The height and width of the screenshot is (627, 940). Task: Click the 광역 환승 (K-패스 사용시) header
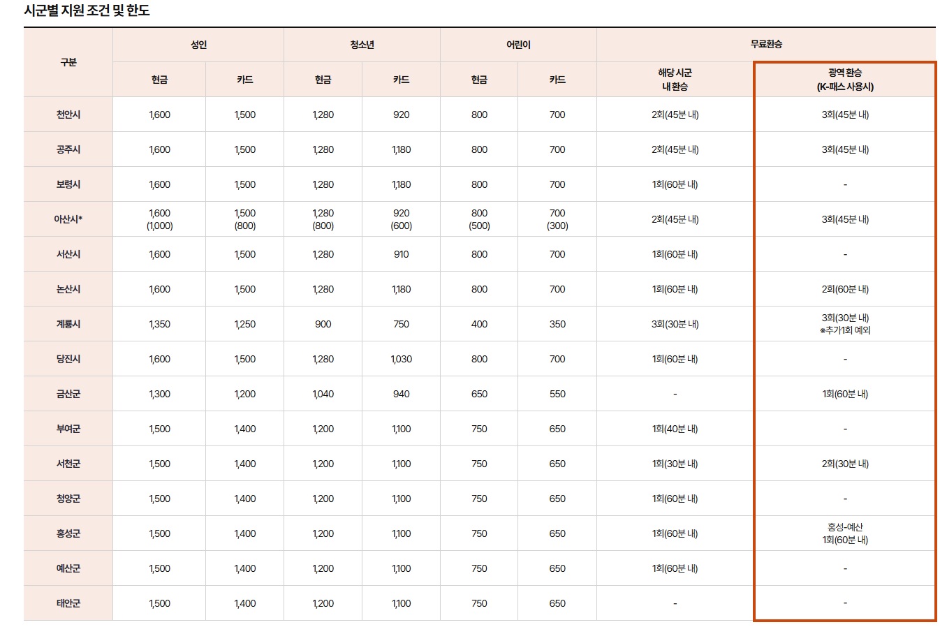[845, 80]
